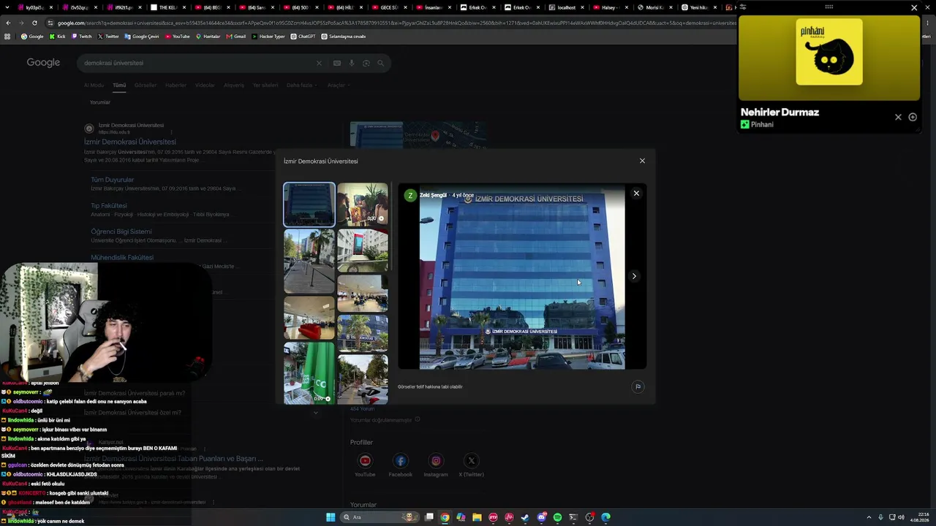This screenshot has height=526, width=936.
Task: Open the terminal from the taskbar
Action: 573,517
